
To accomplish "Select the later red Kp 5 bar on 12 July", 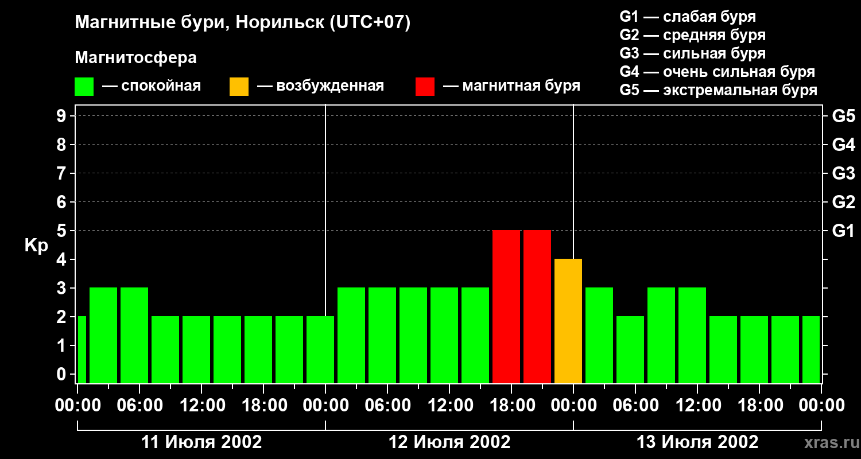I will coord(537,306).
